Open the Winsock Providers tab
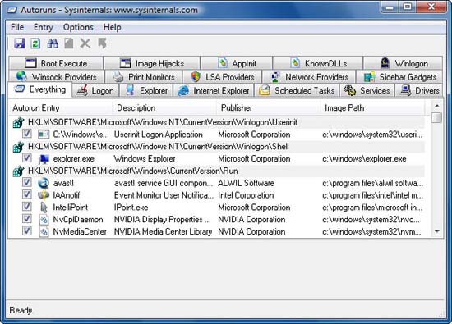 56,77
